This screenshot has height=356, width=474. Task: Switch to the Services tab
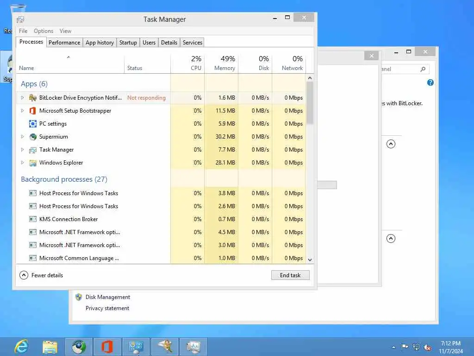pos(192,43)
